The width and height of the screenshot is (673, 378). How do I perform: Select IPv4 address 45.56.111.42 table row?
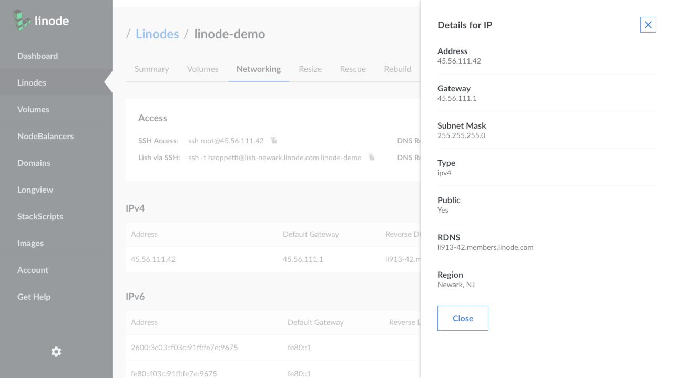coord(153,259)
